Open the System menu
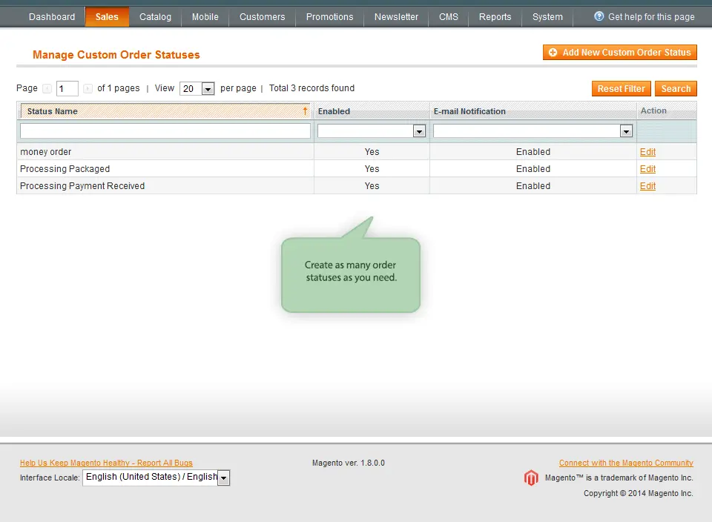This screenshot has width=712, height=522. pyautogui.click(x=547, y=16)
